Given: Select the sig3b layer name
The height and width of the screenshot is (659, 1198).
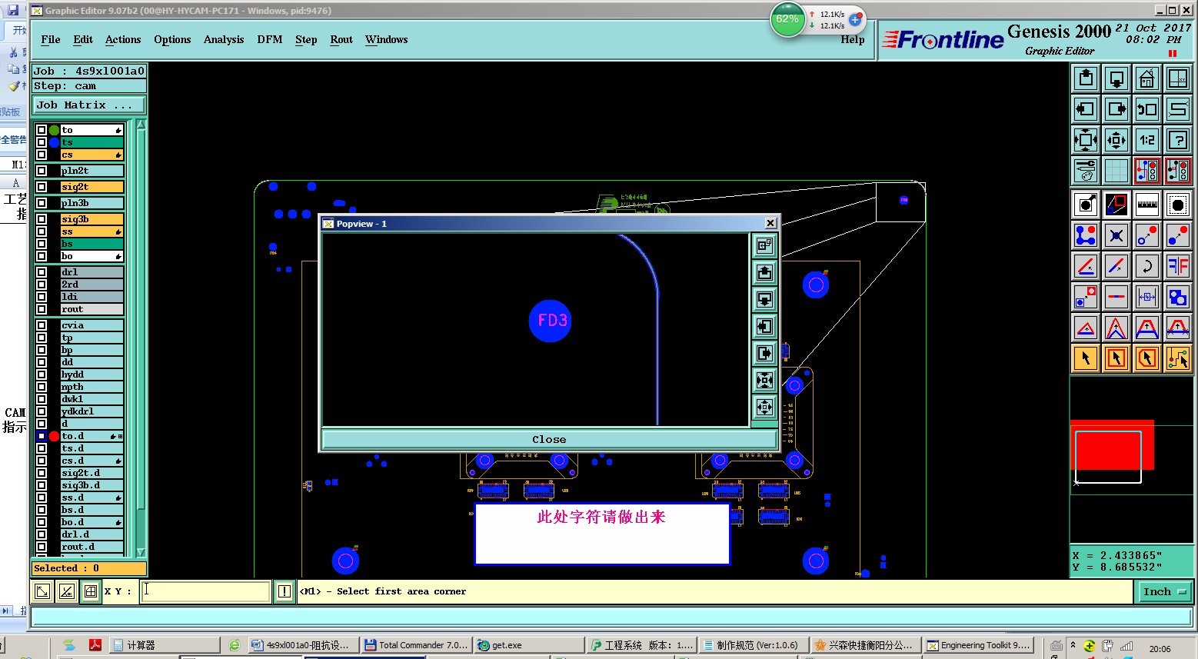Looking at the screenshot, I should point(92,219).
